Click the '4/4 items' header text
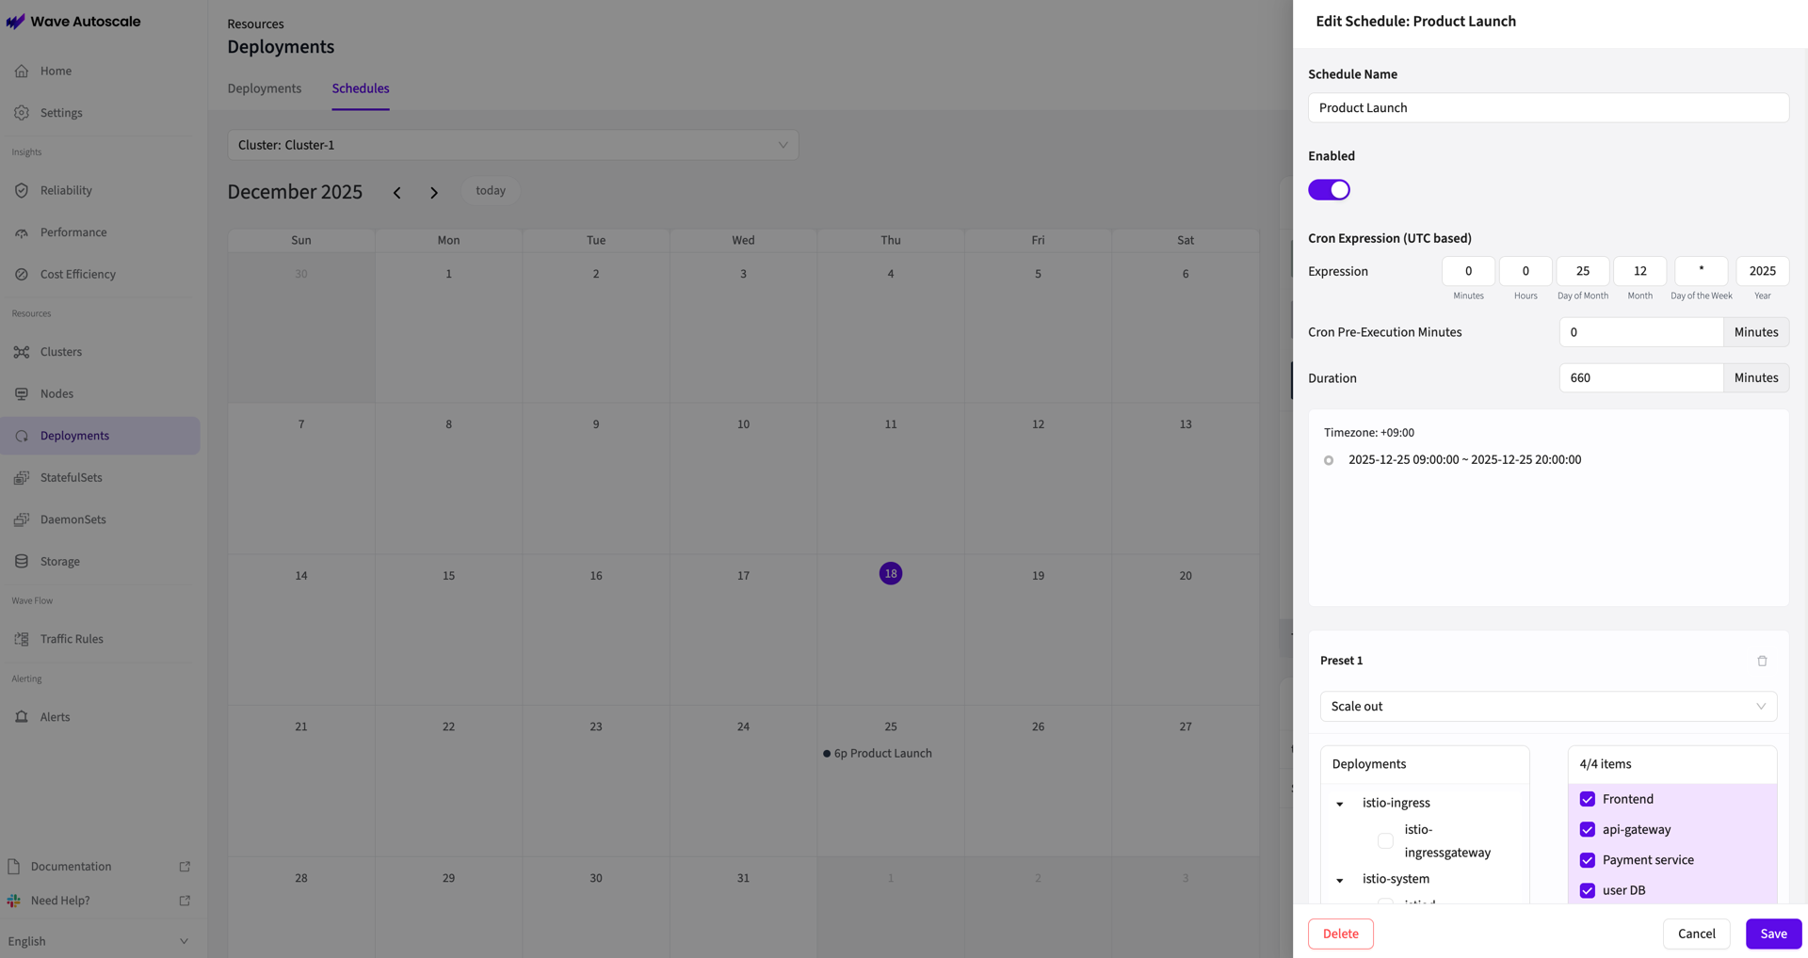Image resolution: width=1808 pixels, height=958 pixels. point(1606,764)
